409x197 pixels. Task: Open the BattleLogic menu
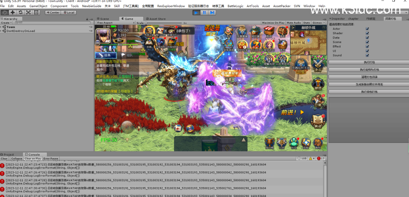[x=235, y=6]
